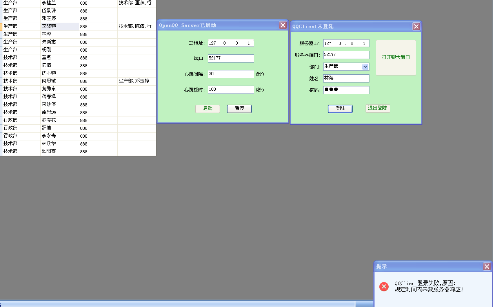The height and width of the screenshot is (307, 493).
Task: Click the 心跳超时 field showing 100
Action: pos(231,90)
